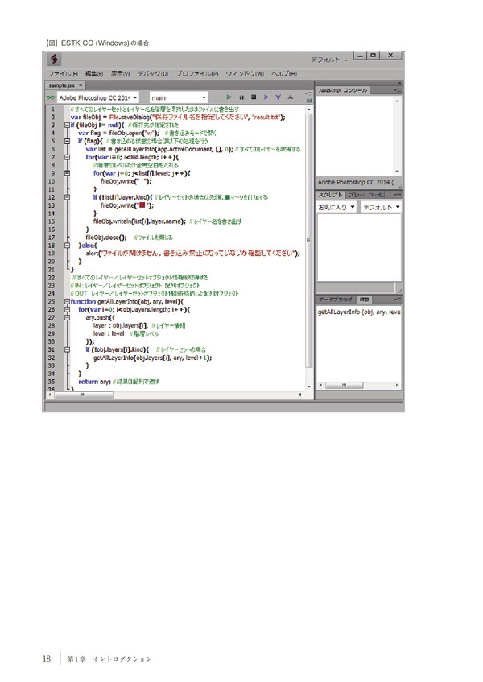Open the Data Browser panel flyout menu
Viewport: 483px width, 682px height.
tap(398, 300)
